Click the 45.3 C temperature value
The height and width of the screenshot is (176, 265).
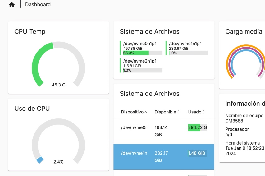pyautogui.click(x=58, y=85)
